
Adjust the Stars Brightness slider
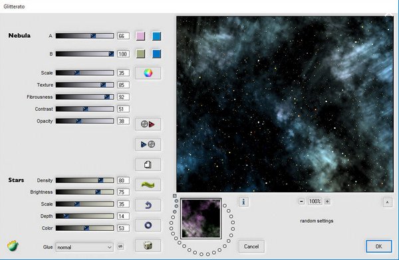tap(84, 192)
